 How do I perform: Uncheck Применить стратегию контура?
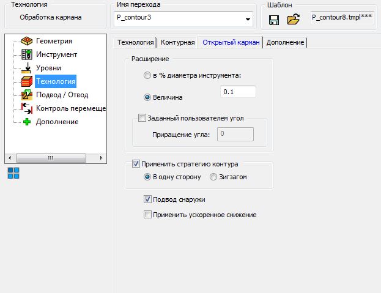(x=136, y=164)
